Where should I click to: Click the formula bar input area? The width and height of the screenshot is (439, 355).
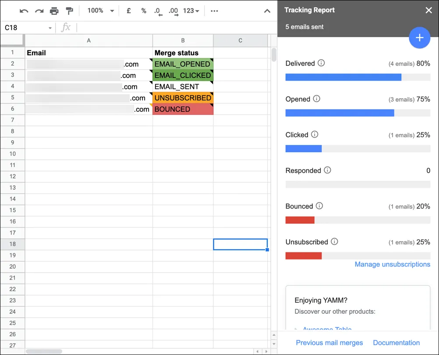click(177, 28)
